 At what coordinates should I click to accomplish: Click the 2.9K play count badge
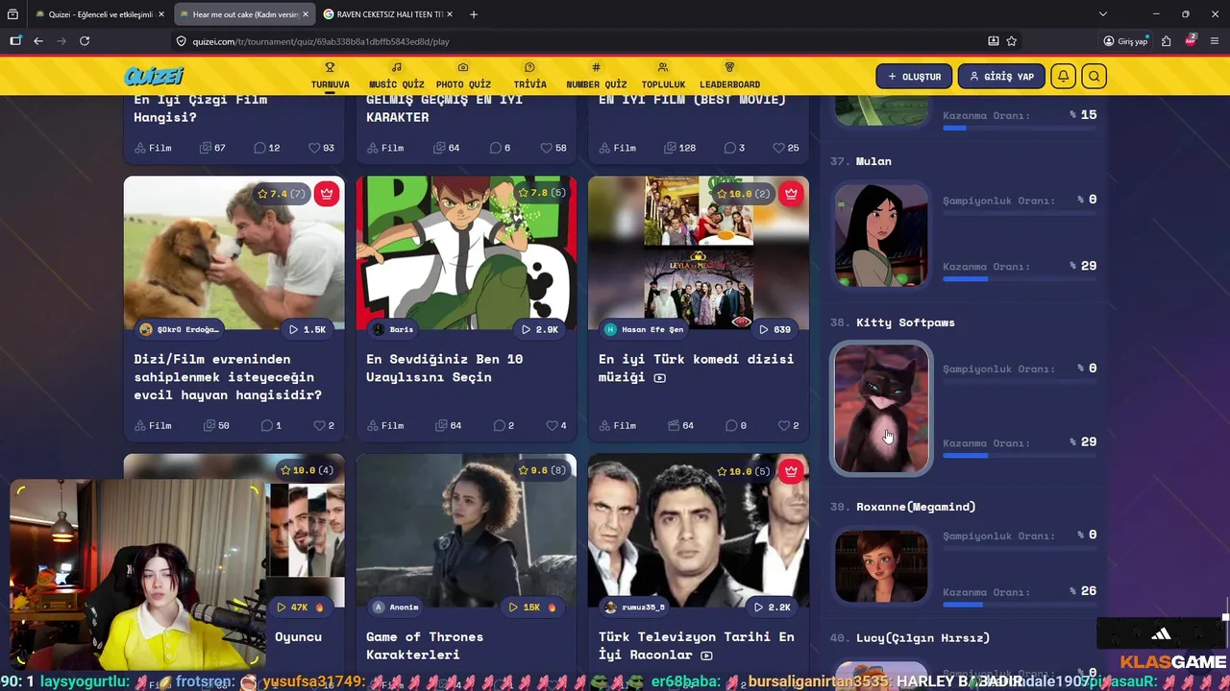click(539, 329)
